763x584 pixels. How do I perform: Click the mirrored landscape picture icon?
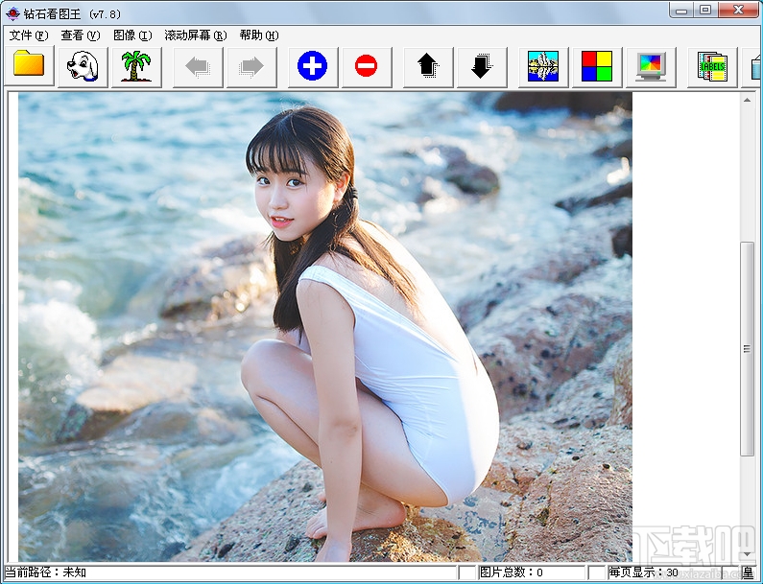[543, 66]
